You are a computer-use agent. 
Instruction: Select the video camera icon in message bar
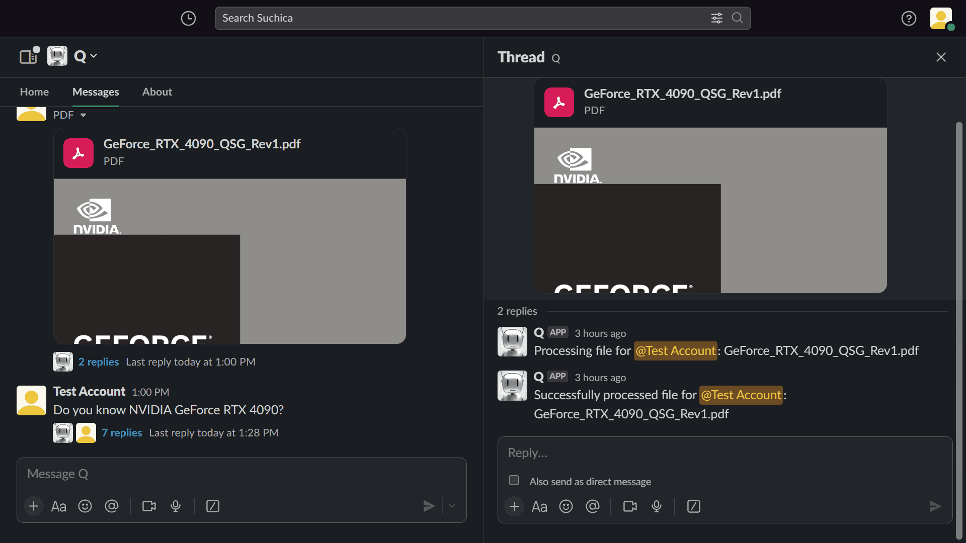pyautogui.click(x=149, y=506)
